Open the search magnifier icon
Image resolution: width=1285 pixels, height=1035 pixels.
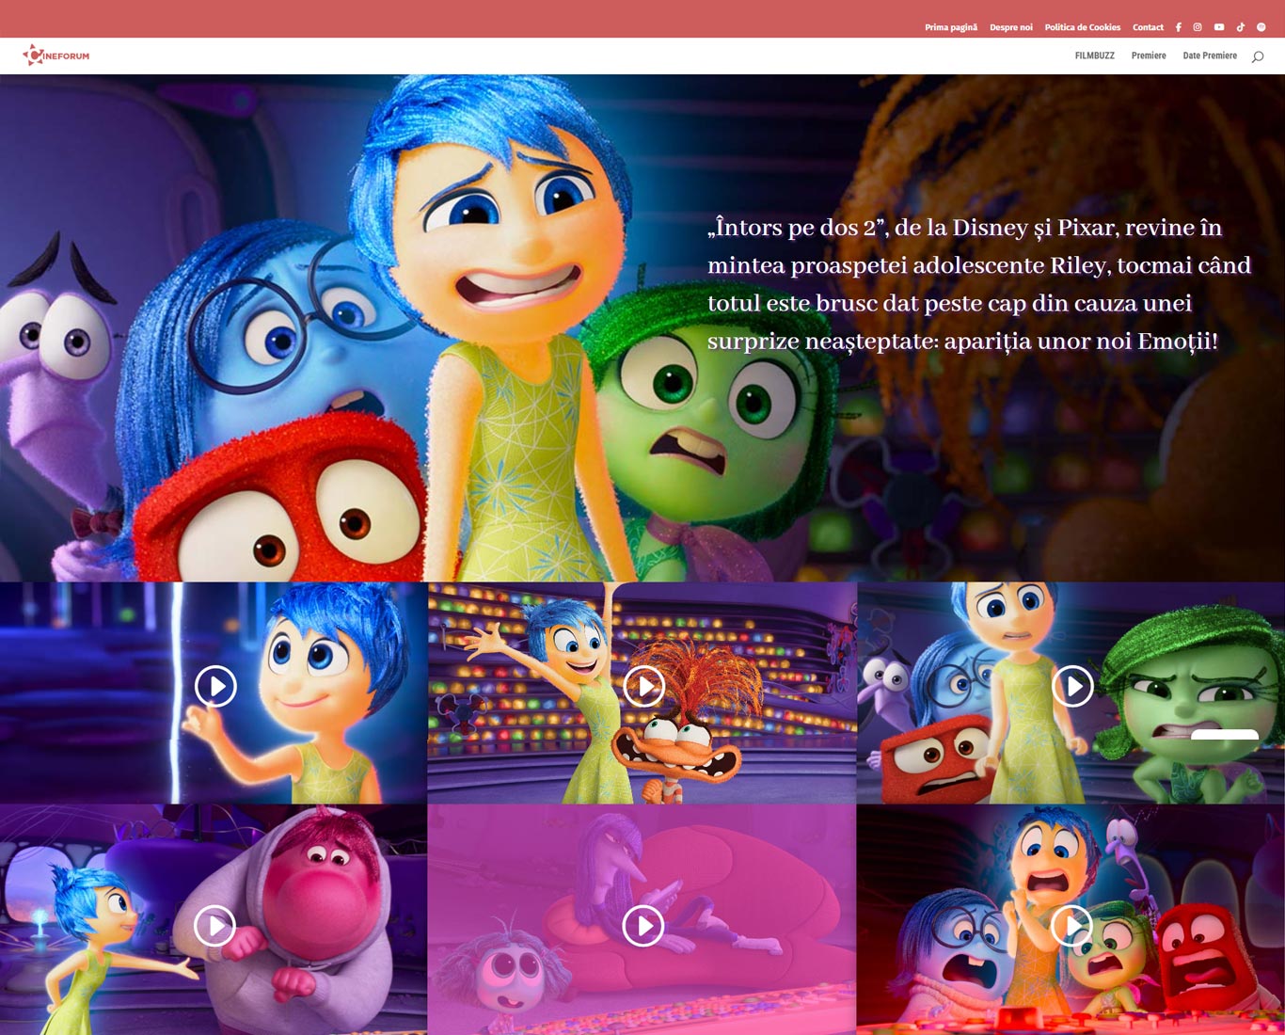(1258, 56)
